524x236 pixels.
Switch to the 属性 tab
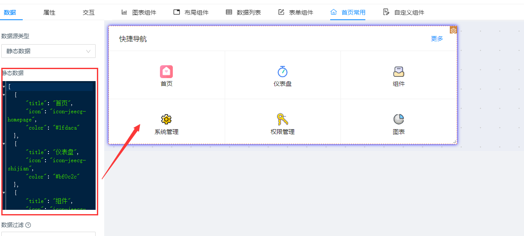coord(49,12)
